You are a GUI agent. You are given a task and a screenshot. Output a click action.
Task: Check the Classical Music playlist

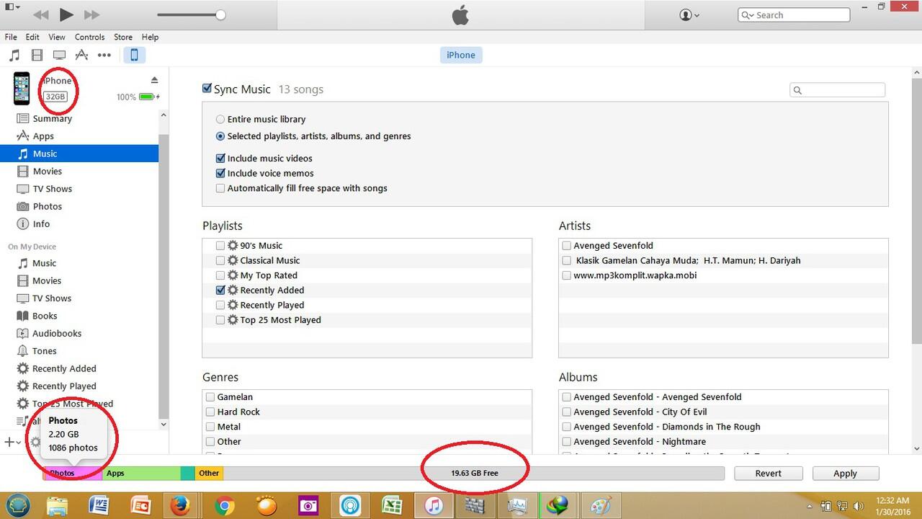click(x=220, y=260)
